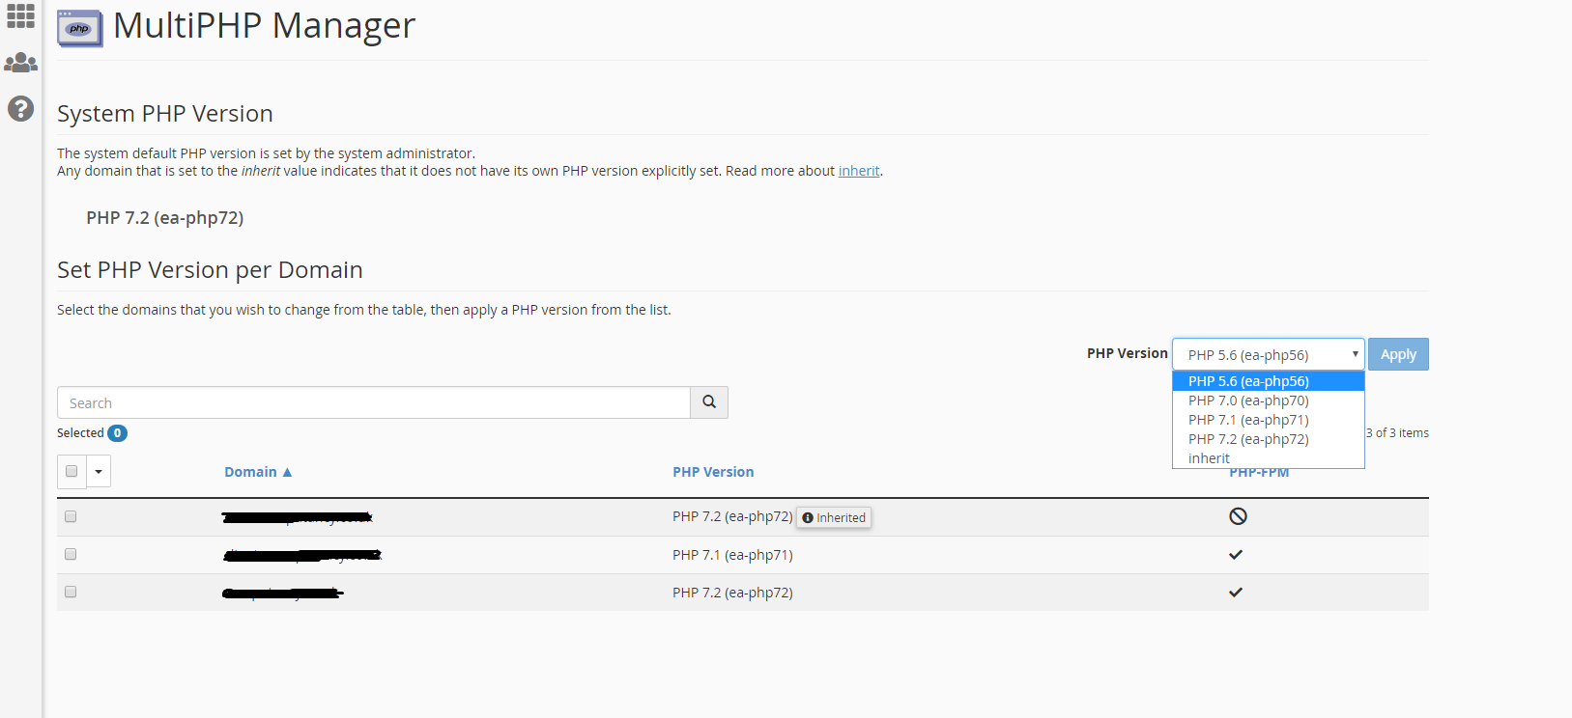Open the apps grid icon in sidebar

coord(20,14)
